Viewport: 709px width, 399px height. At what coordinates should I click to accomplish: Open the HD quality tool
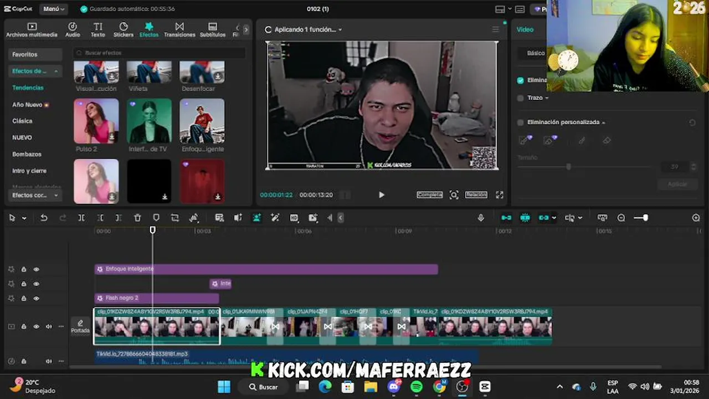(294, 218)
